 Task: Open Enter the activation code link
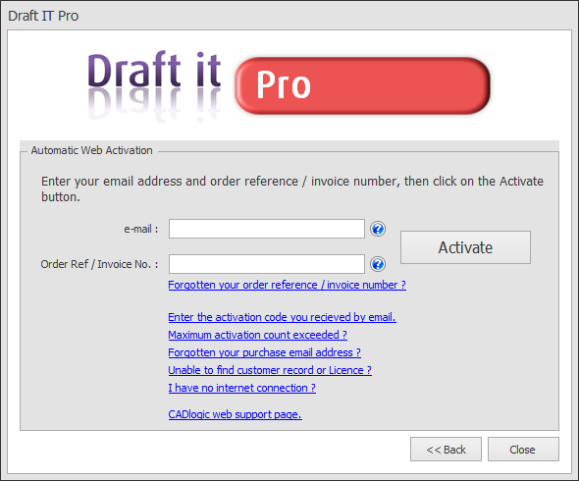pos(282,317)
